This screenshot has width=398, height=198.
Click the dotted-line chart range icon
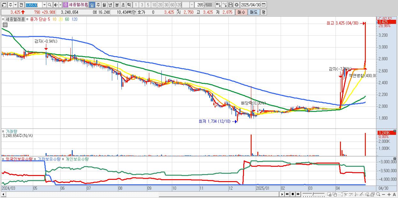click(340, 194)
